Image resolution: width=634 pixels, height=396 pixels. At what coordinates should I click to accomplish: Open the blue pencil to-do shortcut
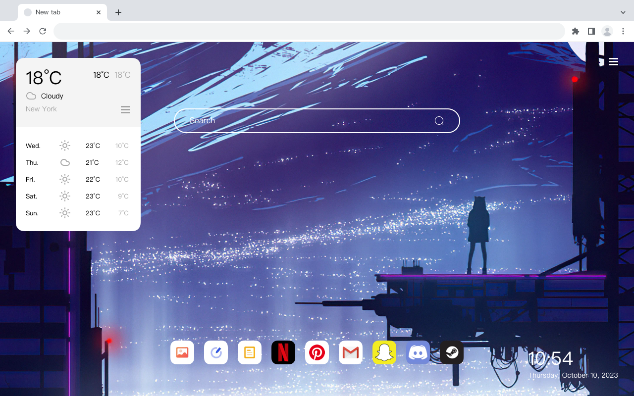[216, 352]
